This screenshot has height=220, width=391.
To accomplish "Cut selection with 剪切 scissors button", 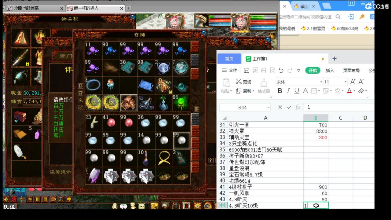I will coord(243,82).
